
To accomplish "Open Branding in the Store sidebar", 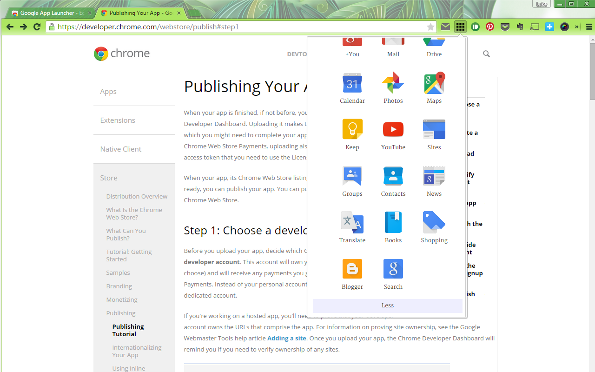I will pos(119,286).
